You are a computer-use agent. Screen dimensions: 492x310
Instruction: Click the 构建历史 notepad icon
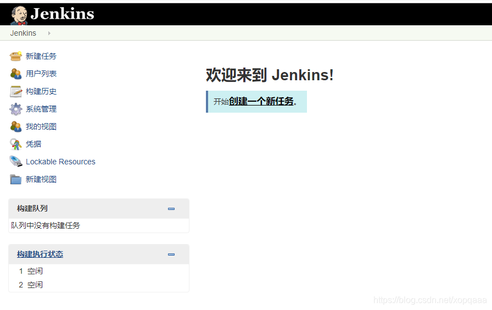(15, 91)
